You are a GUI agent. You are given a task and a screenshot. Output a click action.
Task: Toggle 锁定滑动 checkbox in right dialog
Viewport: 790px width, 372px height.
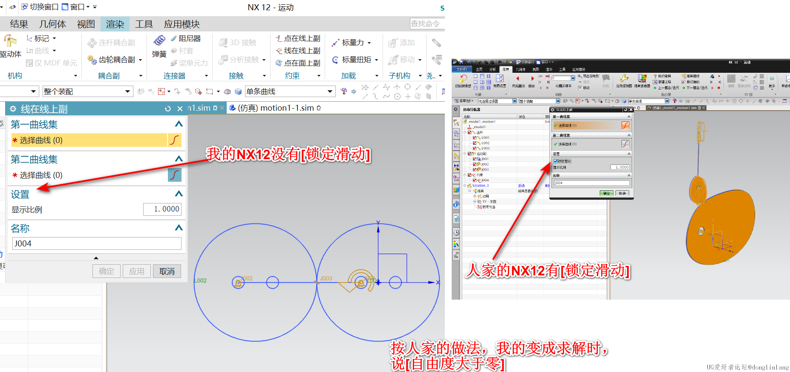point(556,161)
